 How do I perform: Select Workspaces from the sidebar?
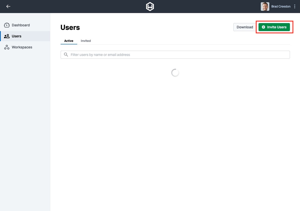click(22, 47)
